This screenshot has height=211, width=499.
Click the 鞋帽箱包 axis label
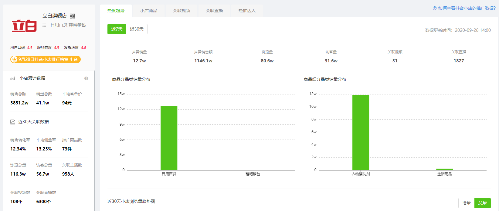pos(253,174)
